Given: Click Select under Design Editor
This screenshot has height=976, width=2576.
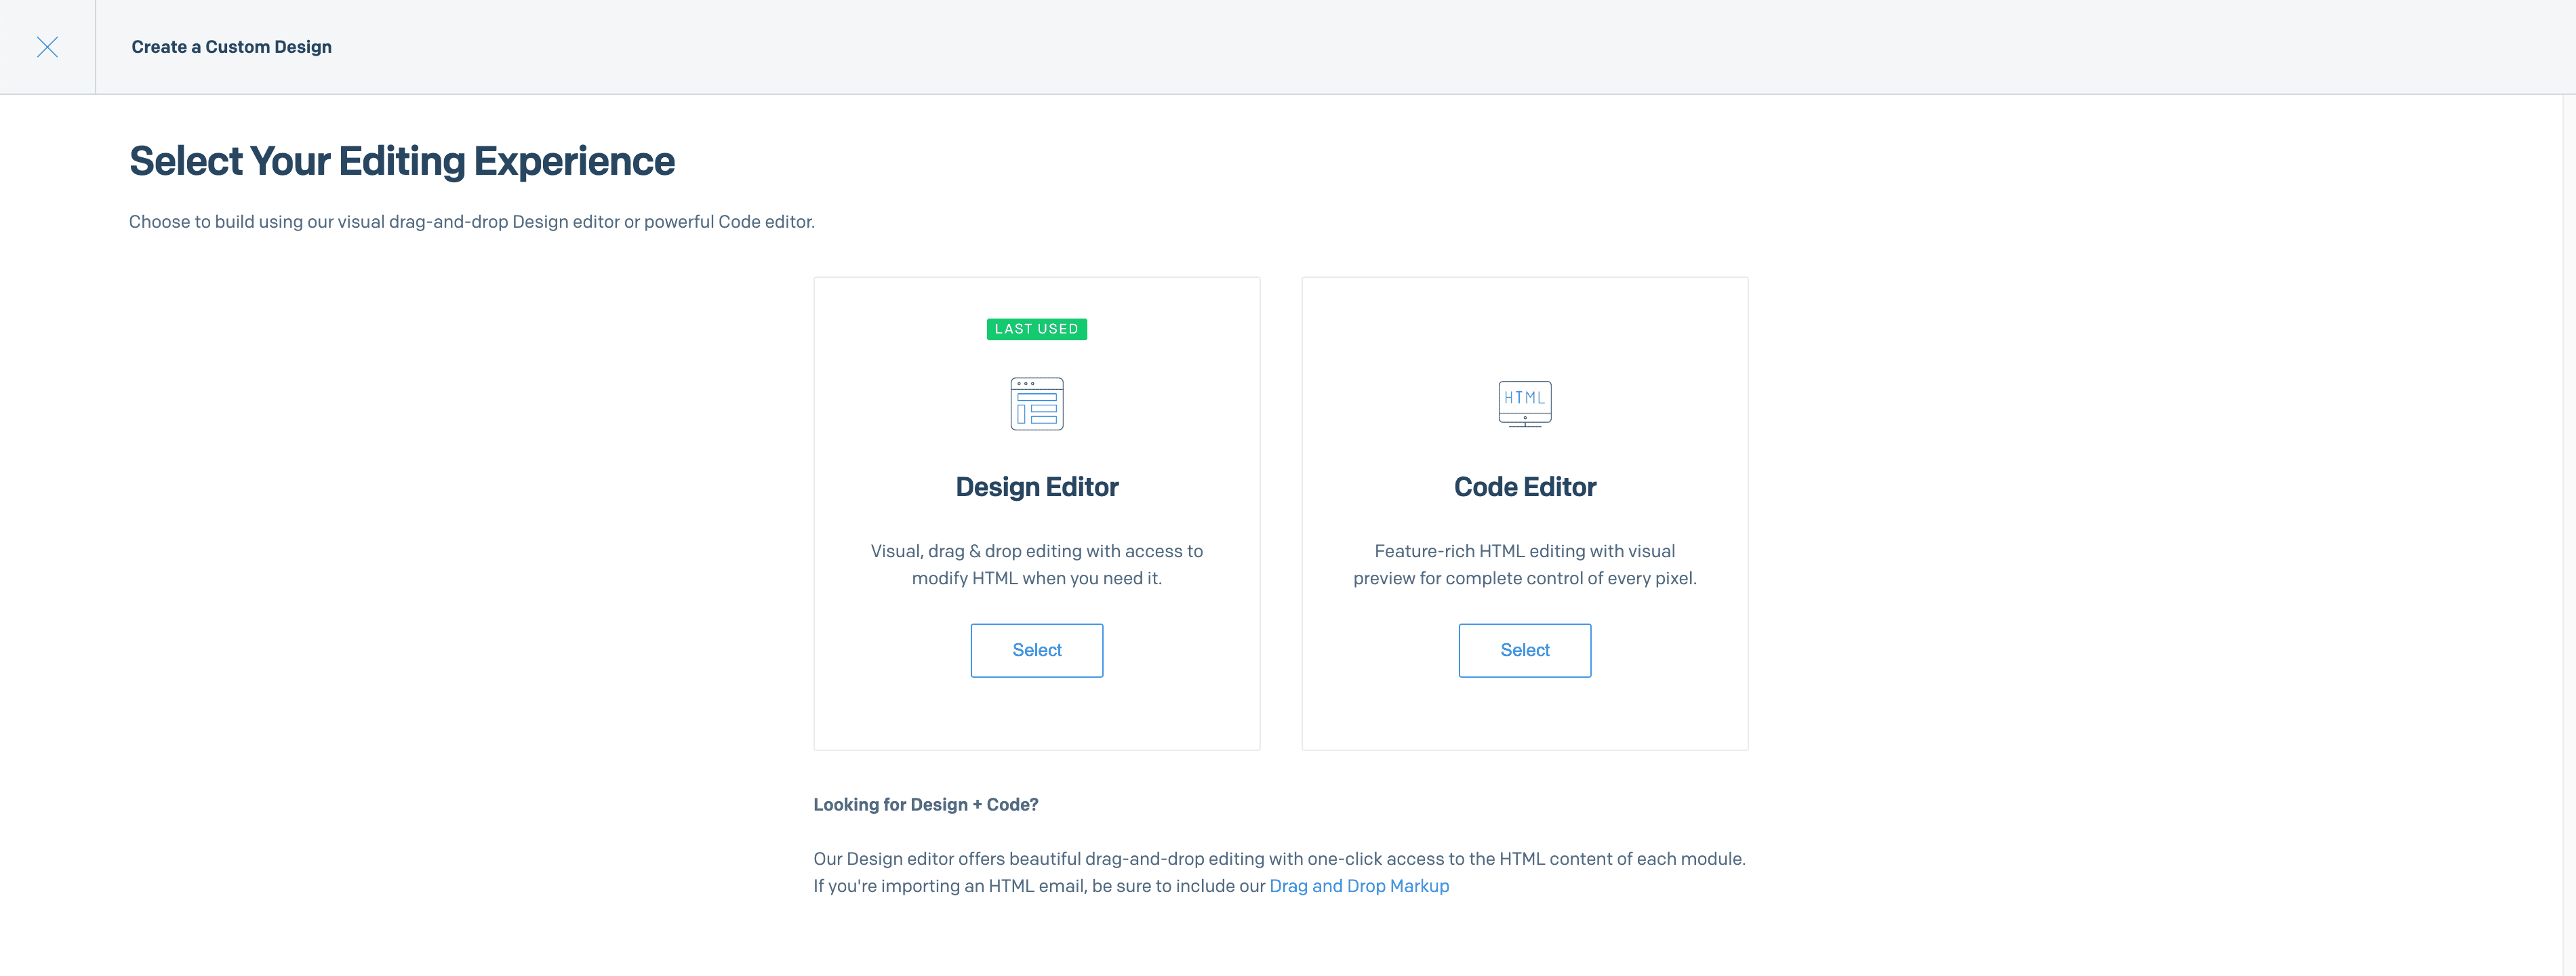Looking at the screenshot, I should point(1037,650).
